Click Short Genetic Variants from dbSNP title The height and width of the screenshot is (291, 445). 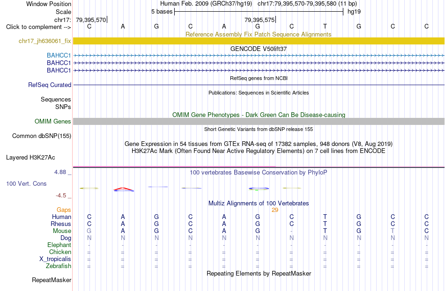tap(259, 129)
